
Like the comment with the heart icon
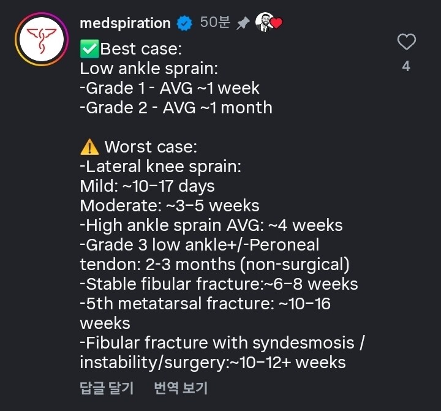pos(406,42)
